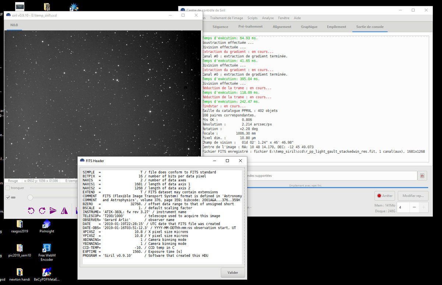Click Valider in FITS Header dialog
Image resolution: width=442 pixels, height=285 pixels.
(233, 273)
